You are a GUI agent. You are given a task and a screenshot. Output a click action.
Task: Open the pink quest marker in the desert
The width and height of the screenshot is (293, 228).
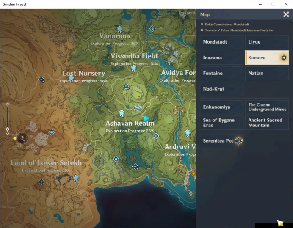(22, 138)
